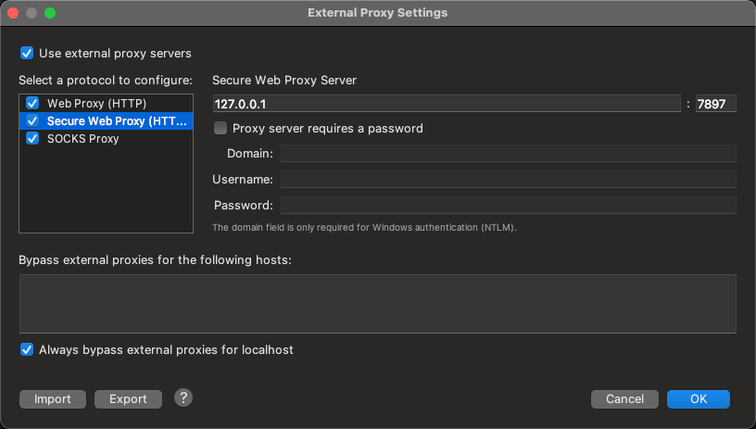Screen dimensions: 756x429
Task: Click the 127.0.0.1 server address field
Action: pyautogui.click(x=447, y=104)
